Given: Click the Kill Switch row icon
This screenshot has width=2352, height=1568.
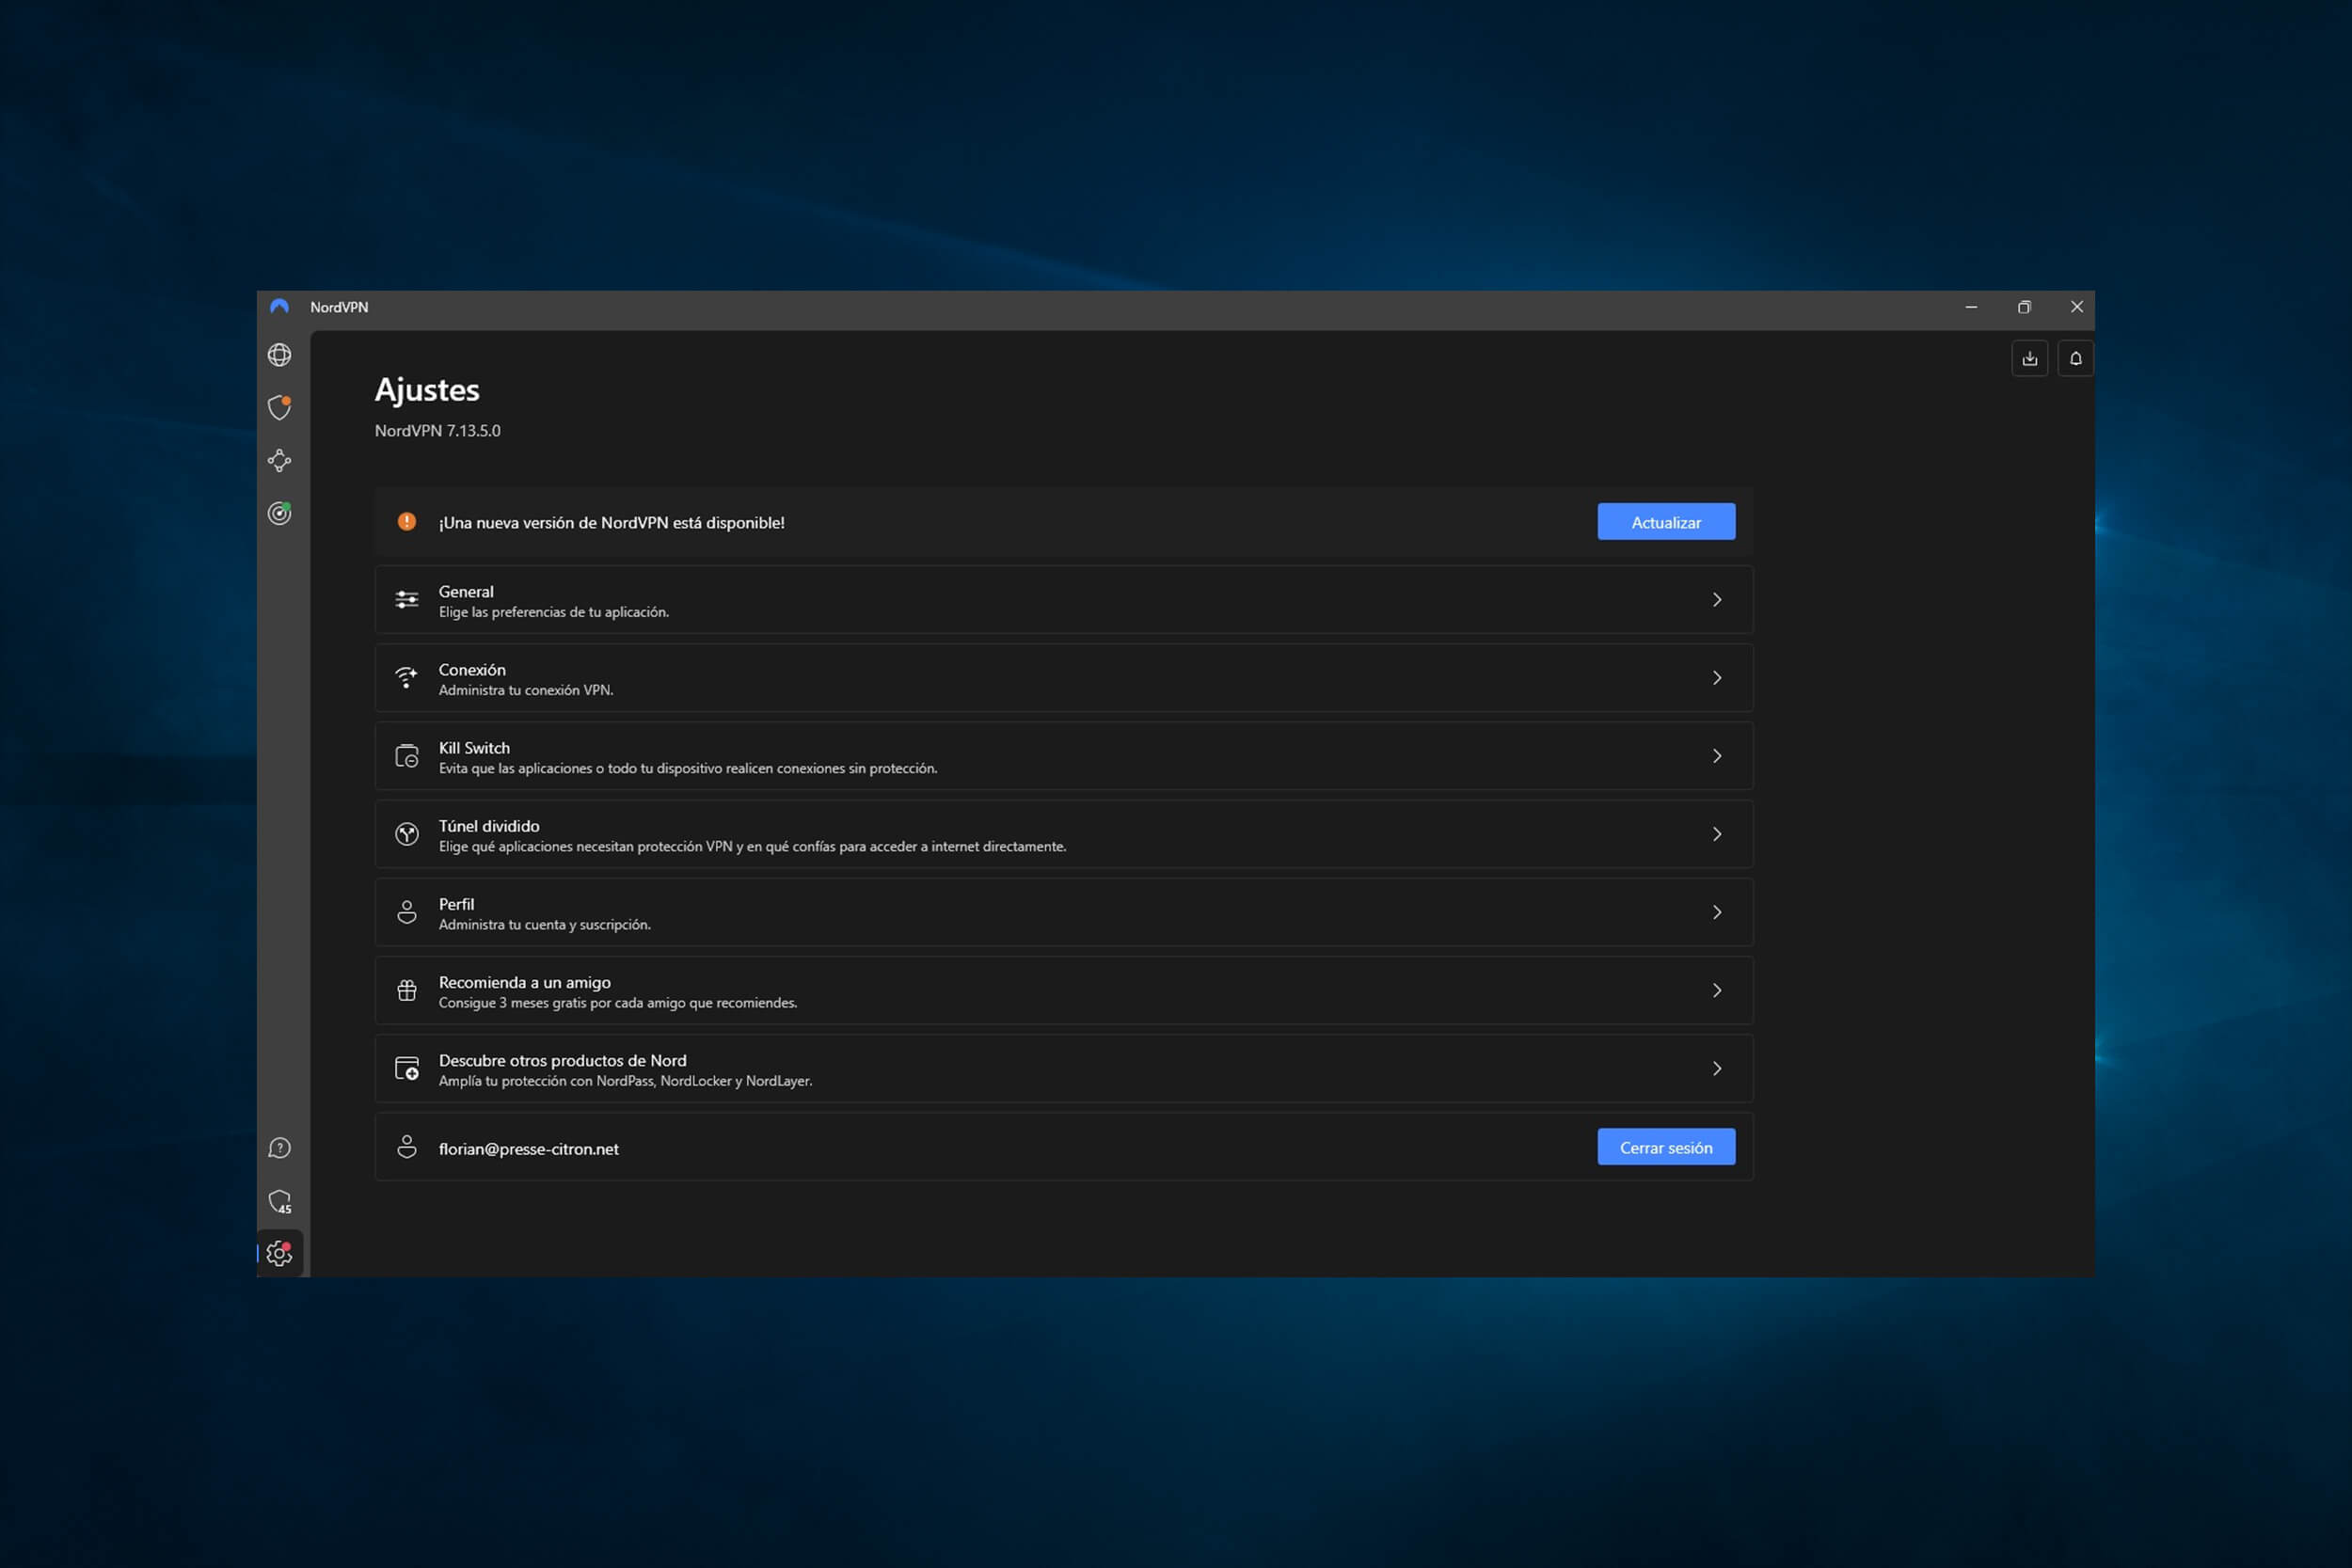Looking at the screenshot, I should (407, 756).
